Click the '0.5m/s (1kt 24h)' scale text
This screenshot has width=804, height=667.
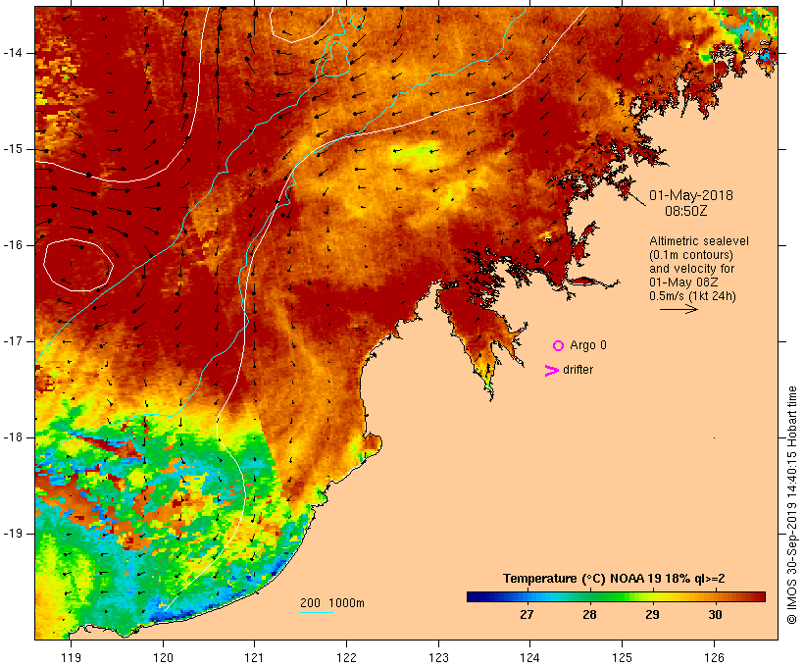click(692, 296)
